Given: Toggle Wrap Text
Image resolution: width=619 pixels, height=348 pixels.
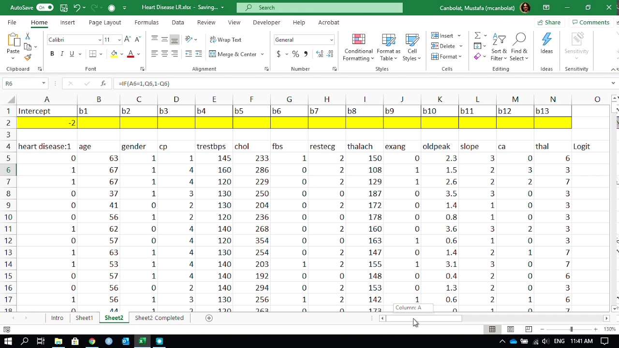Looking at the screenshot, I should (x=225, y=40).
